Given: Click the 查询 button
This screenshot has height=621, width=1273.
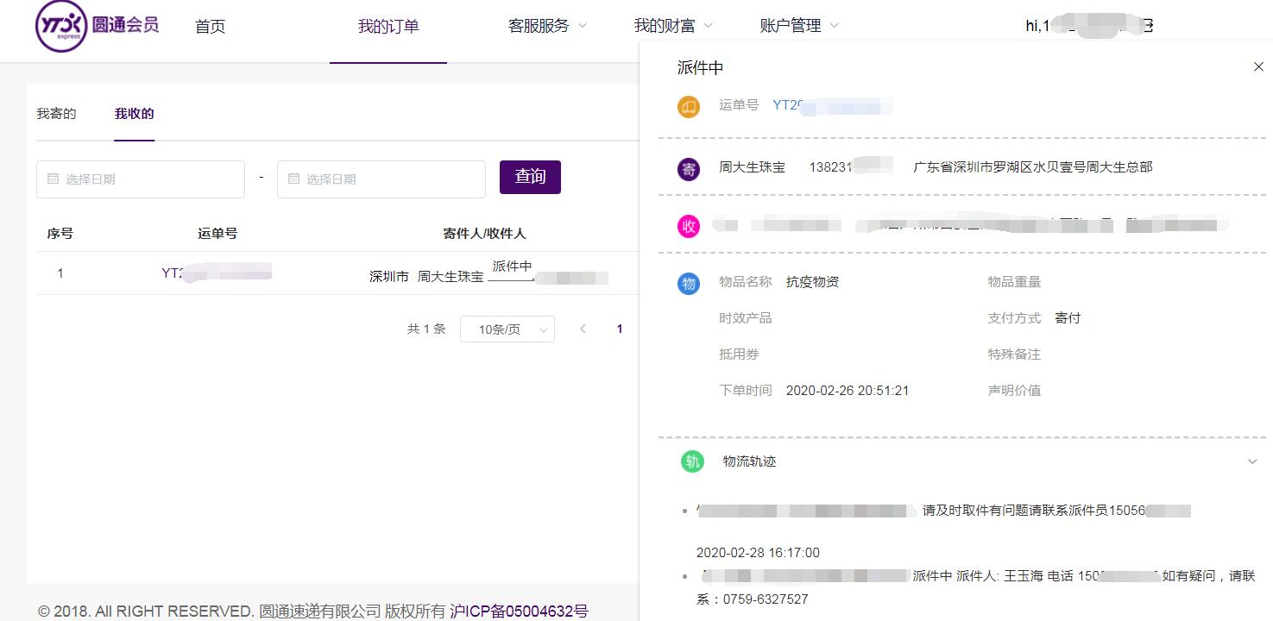Looking at the screenshot, I should (530, 177).
